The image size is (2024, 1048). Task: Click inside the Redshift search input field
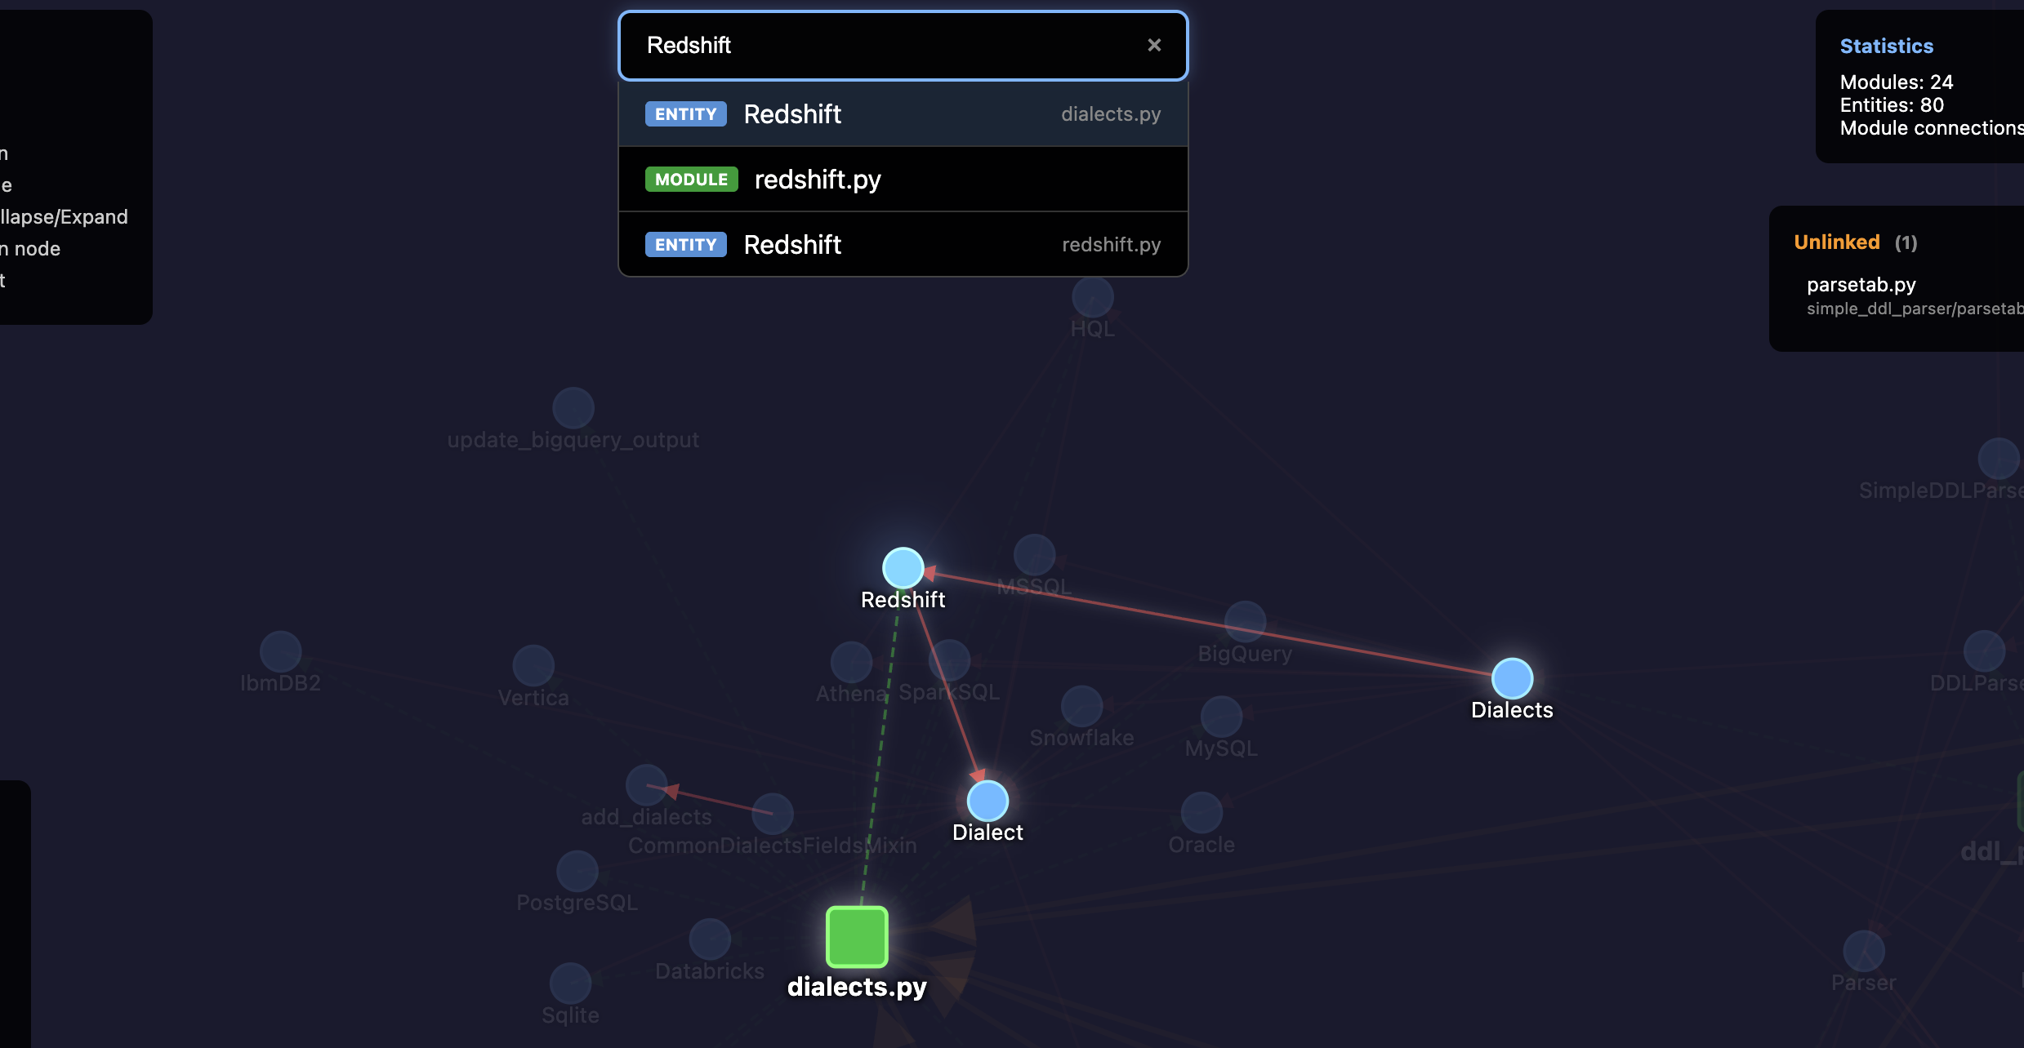click(x=858, y=45)
